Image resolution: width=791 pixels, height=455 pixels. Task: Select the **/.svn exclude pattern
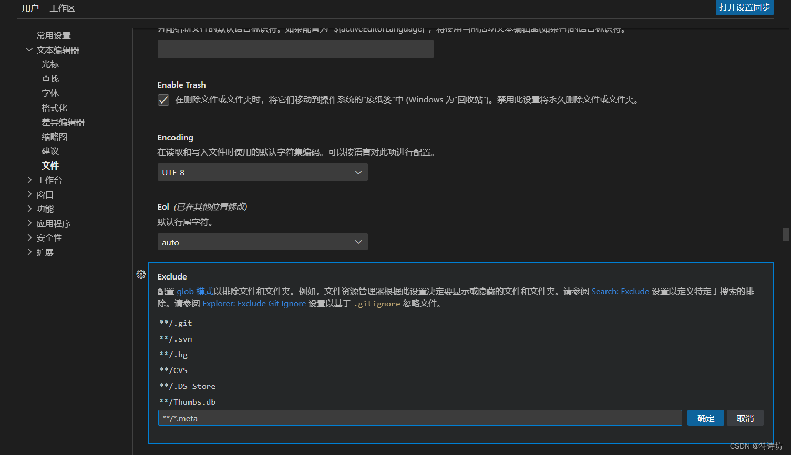click(x=176, y=339)
